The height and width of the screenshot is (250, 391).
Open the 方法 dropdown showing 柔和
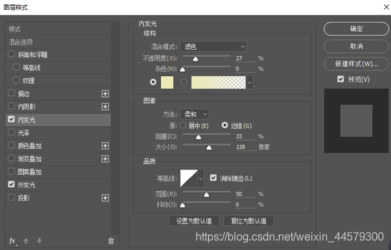click(x=195, y=114)
